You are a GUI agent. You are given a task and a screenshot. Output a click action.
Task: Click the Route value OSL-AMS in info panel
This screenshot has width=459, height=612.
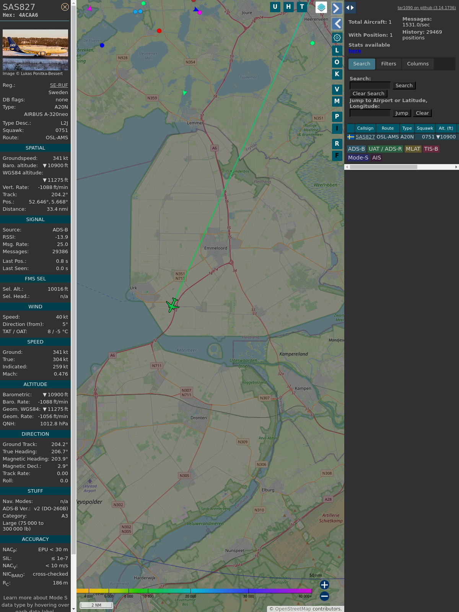tap(57, 138)
